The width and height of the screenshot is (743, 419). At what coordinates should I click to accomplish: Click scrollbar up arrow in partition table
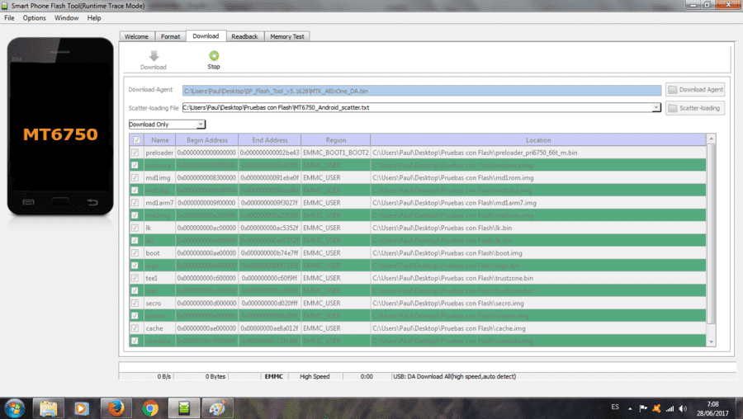click(711, 139)
